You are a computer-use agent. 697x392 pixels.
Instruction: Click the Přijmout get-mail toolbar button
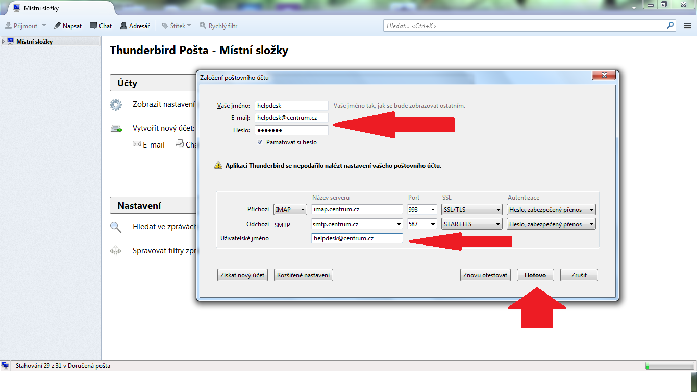click(21, 26)
